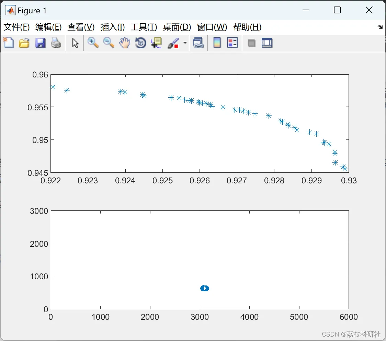This screenshot has width=386, height=341.
Task: Open the 编辑(E) menu
Action: (x=48, y=27)
